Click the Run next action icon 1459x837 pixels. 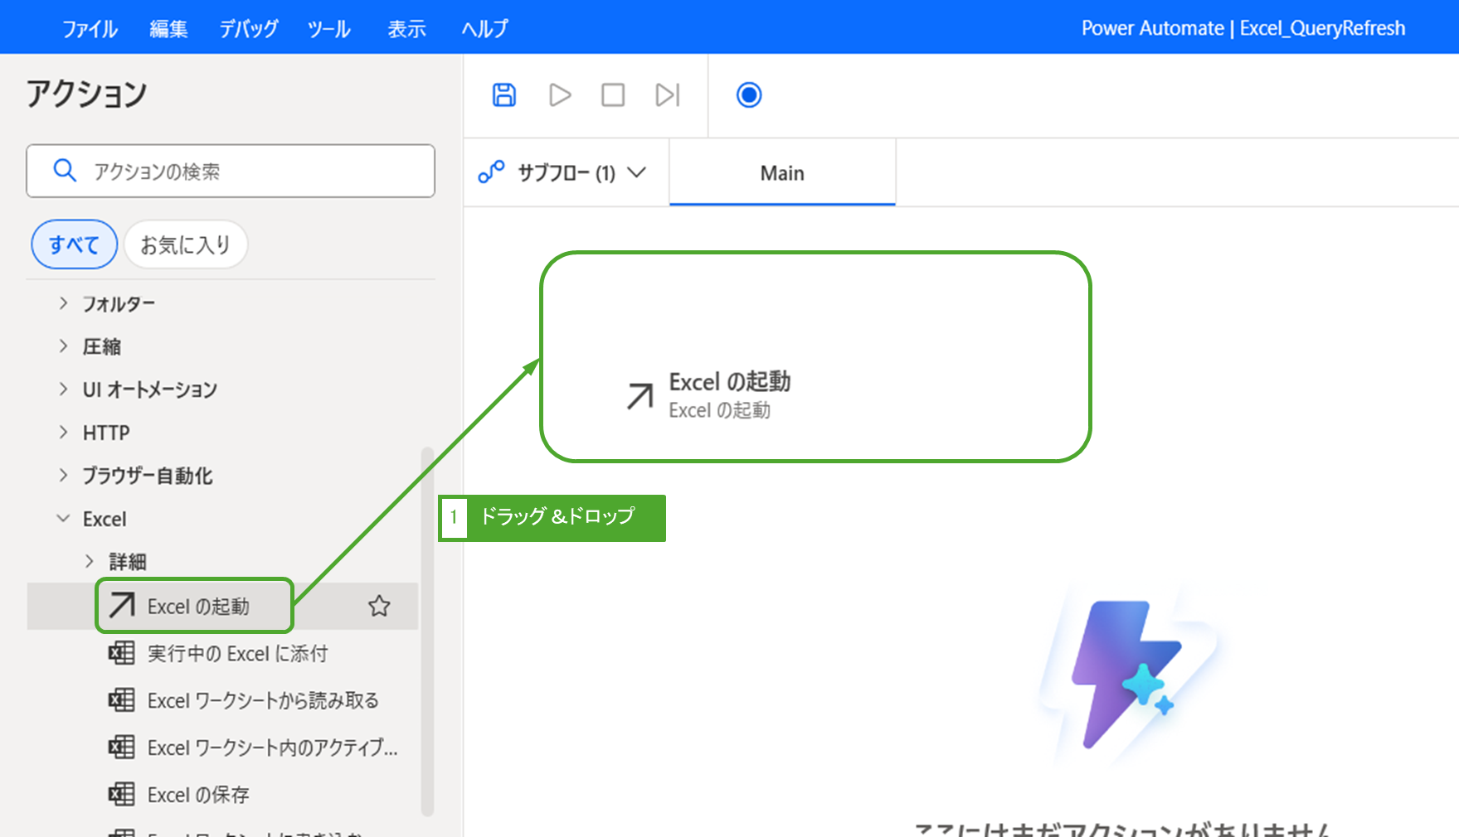(668, 95)
